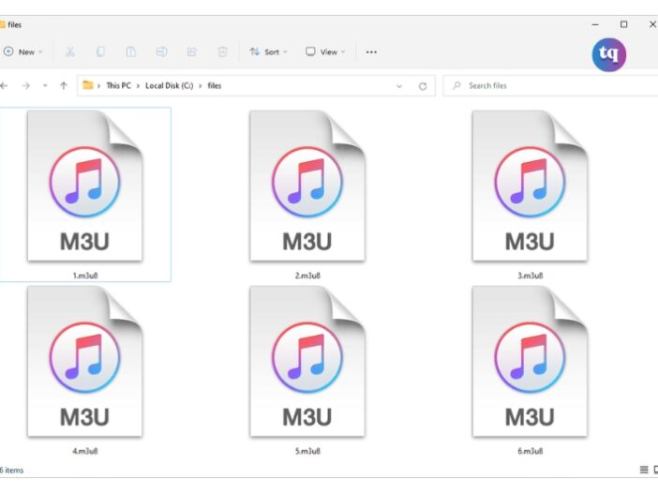Select the 4.m3u8 file thumbnail
This screenshot has height=493, width=658.
[x=84, y=361]
